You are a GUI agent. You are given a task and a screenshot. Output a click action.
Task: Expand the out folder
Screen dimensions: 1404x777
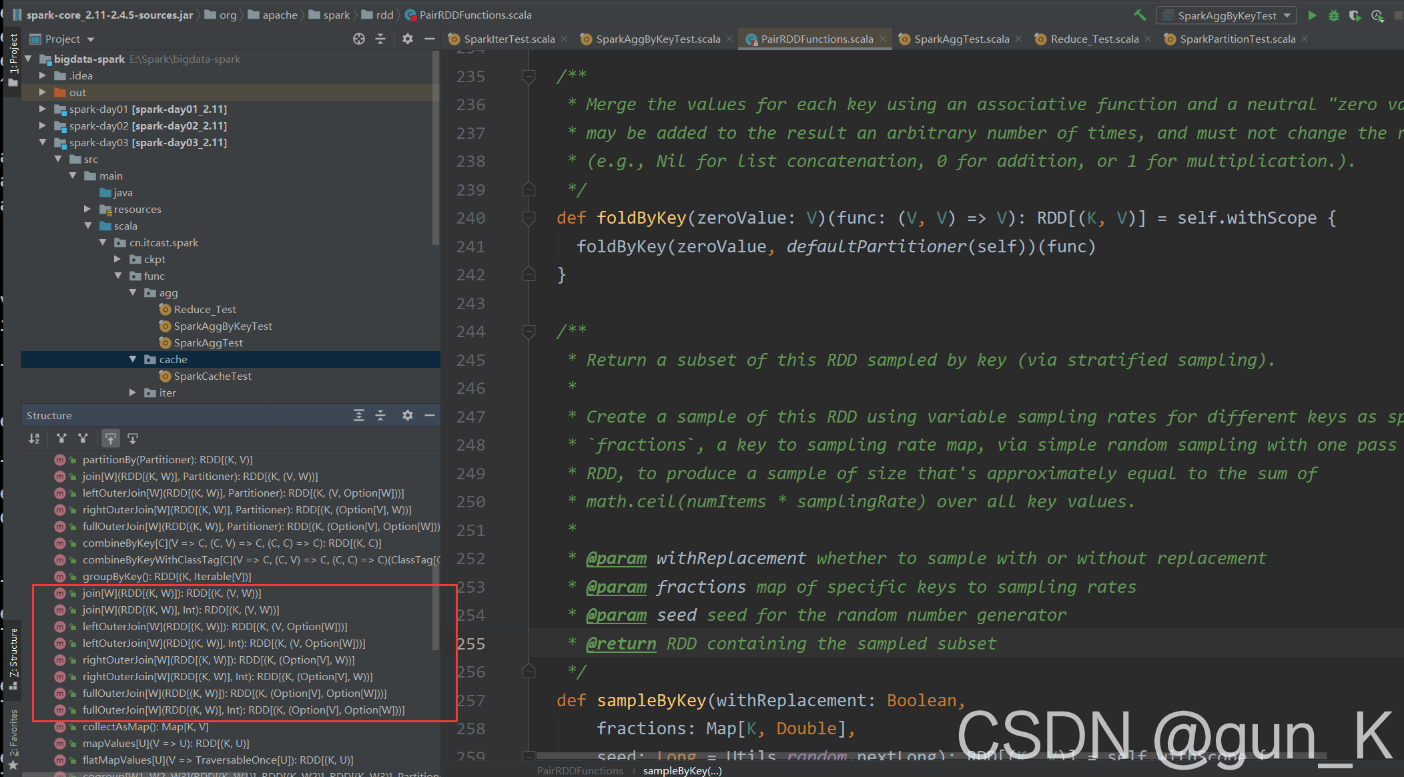(x=43, y=92)
